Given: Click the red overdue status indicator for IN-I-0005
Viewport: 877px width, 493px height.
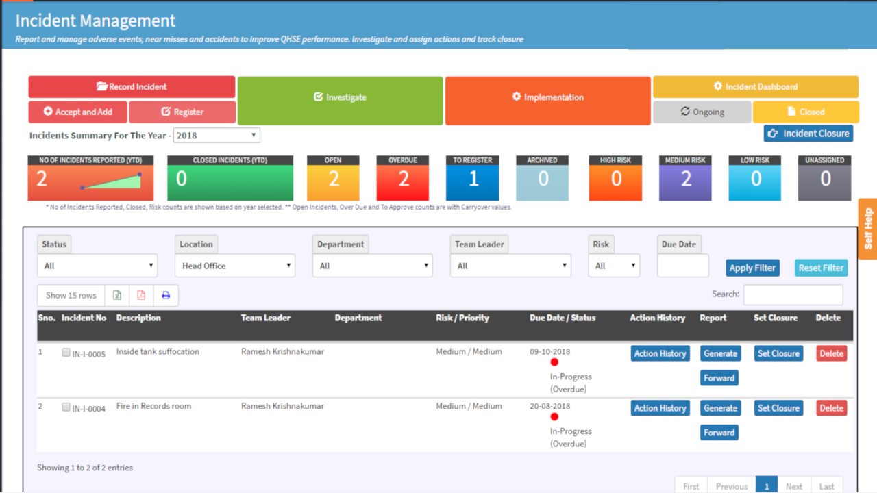Looking at the screenshot, I should pos(554,362).
